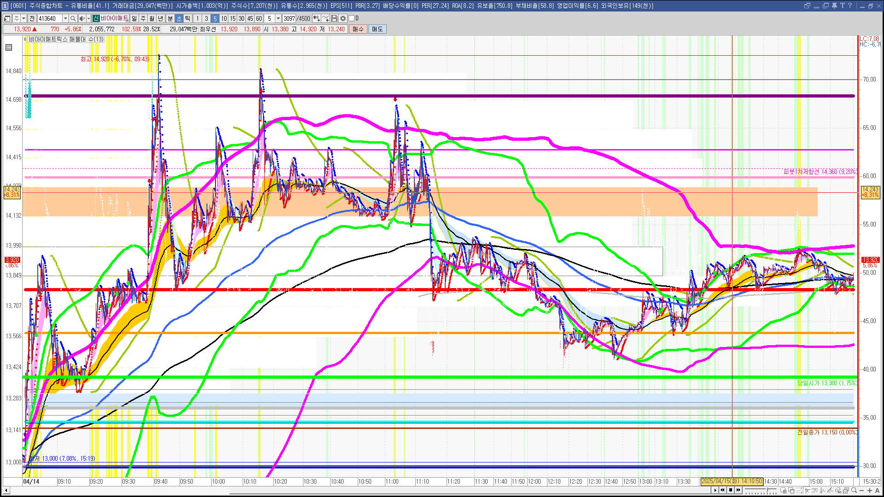
Task: Click the 매수 buy button
Action: point(358,29)
